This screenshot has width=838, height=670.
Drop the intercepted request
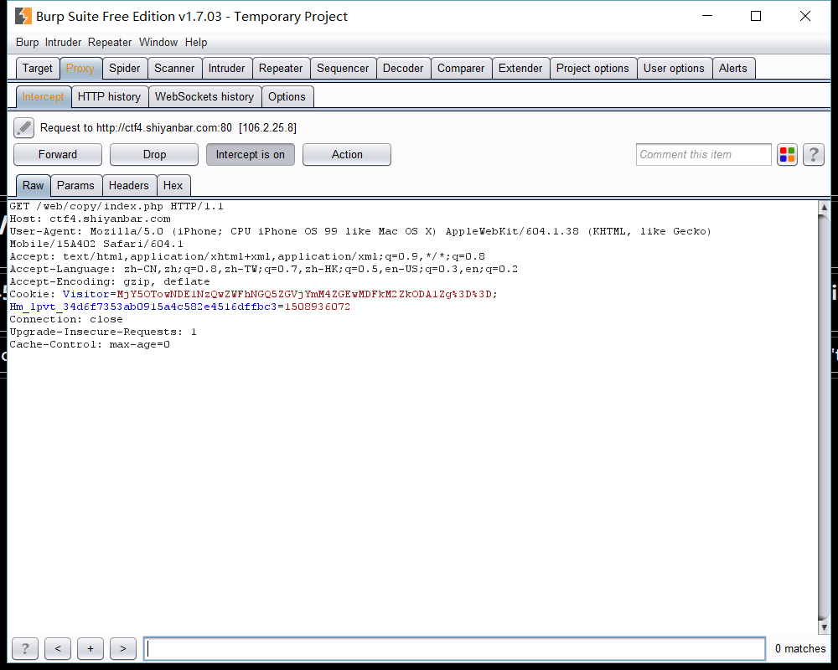pyautogui.click(x=154, y=154)
